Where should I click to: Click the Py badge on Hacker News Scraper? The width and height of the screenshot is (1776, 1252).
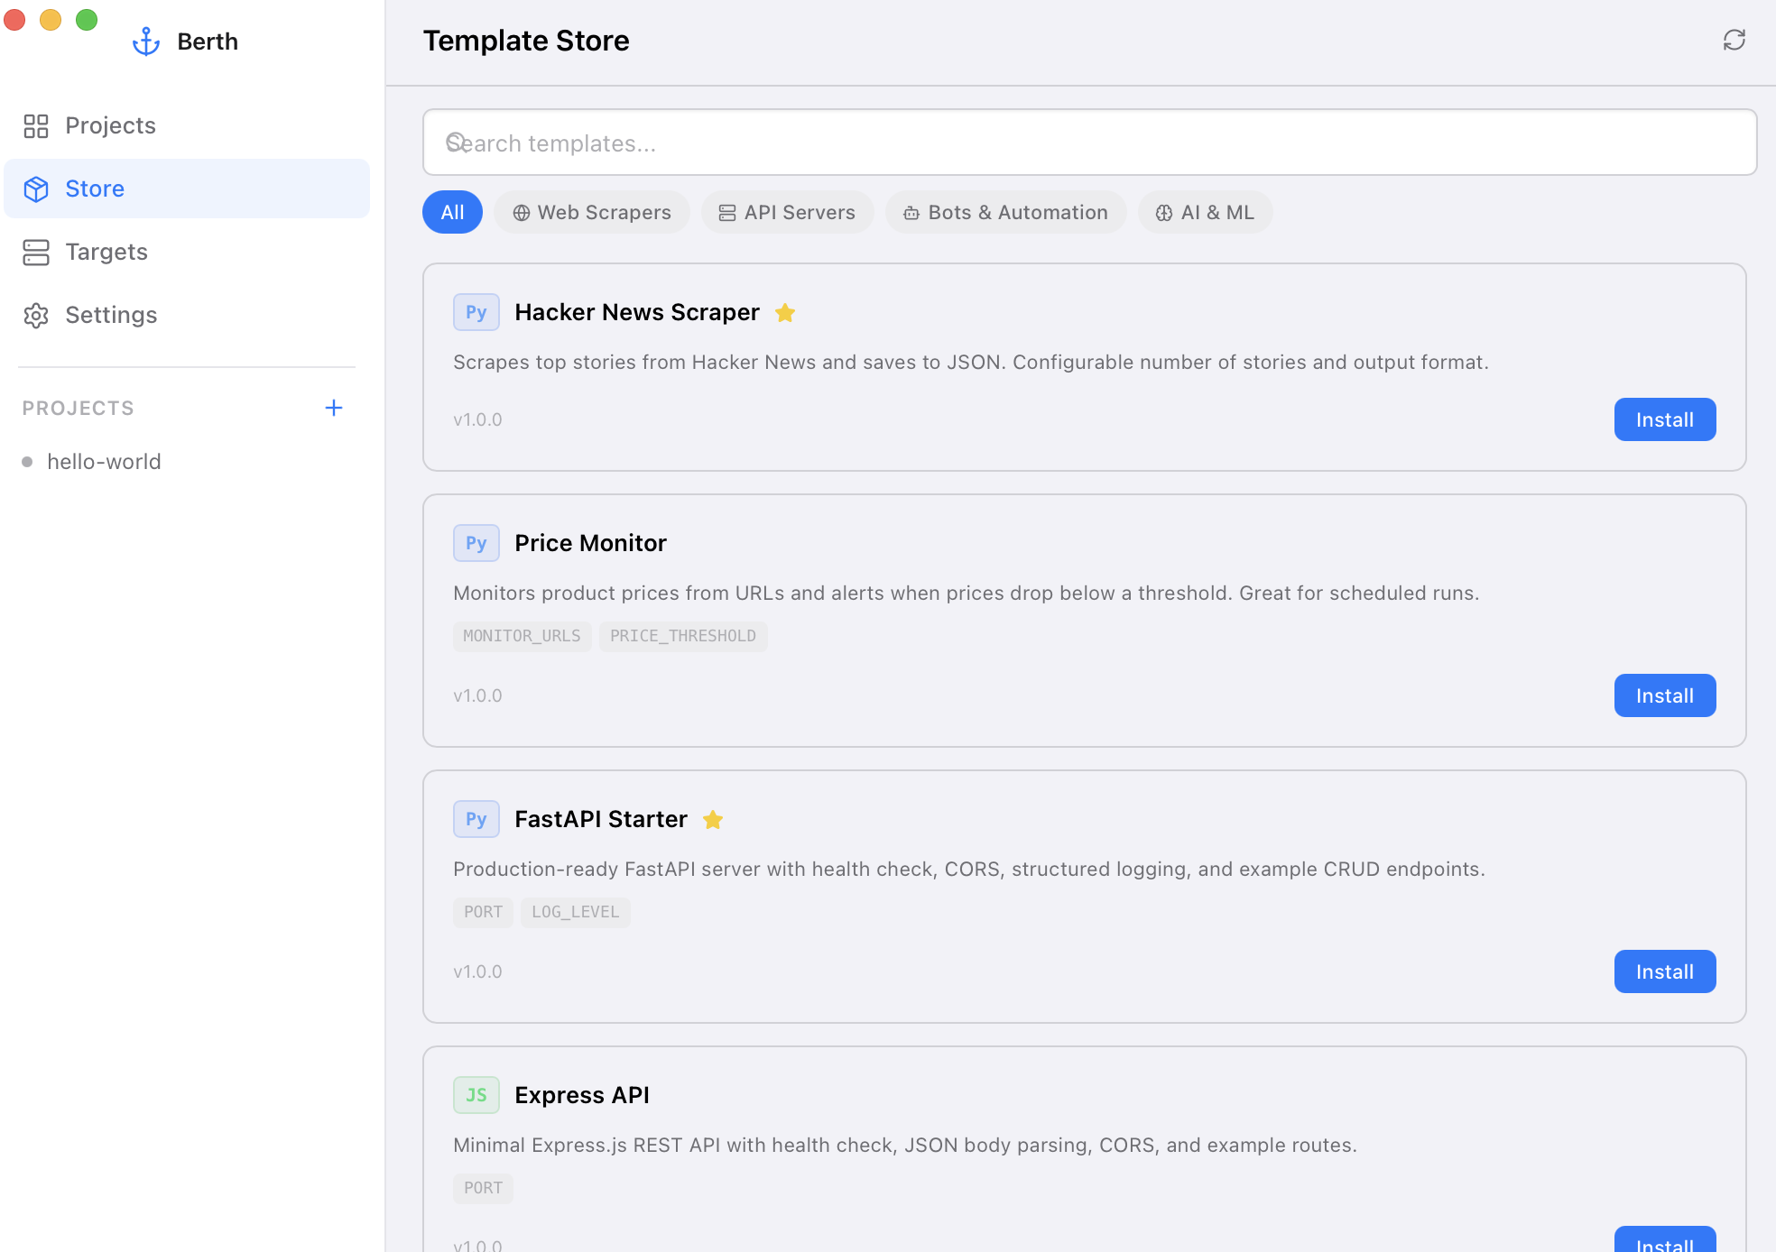pyautogui.click(x=476, y=312)
